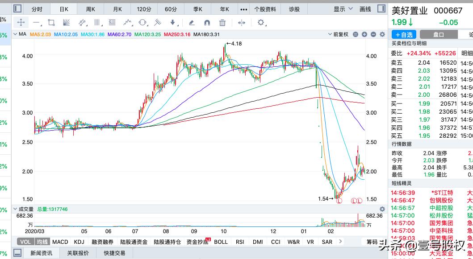
Task: Toggle the right sidebar panel icon
Action: point(381,8)
